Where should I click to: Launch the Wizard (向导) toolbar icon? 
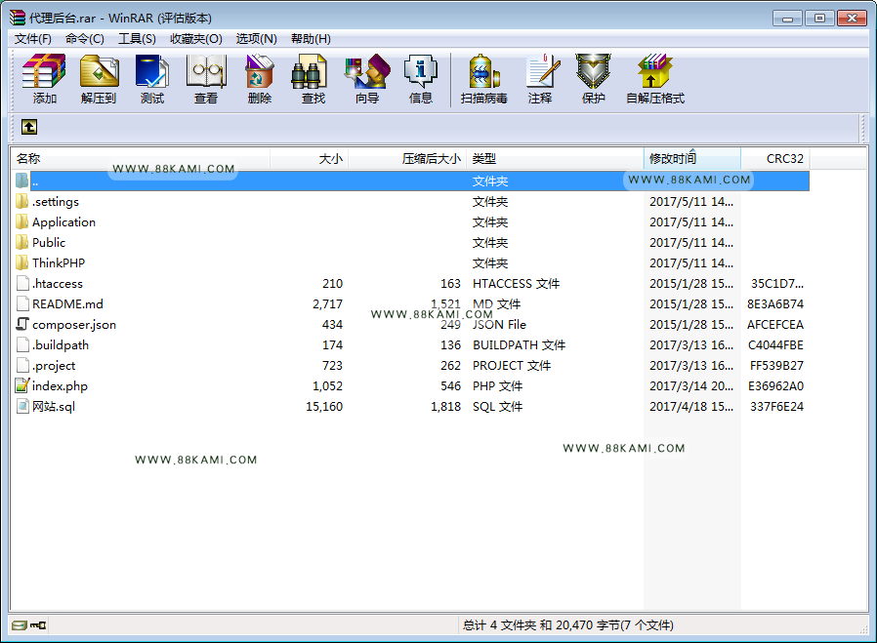click(367, 71)
